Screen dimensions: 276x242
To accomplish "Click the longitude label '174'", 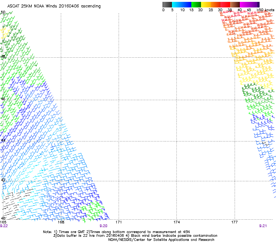I will coord(176,222).
